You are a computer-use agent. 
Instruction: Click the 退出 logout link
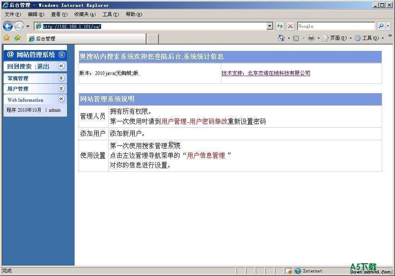point(43,66)
